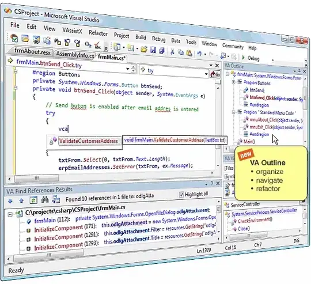Image resolution: width=311 pixels, height=284 pixels.
Task: Click the Undo arrow icon
Action: tap(199, 54)
